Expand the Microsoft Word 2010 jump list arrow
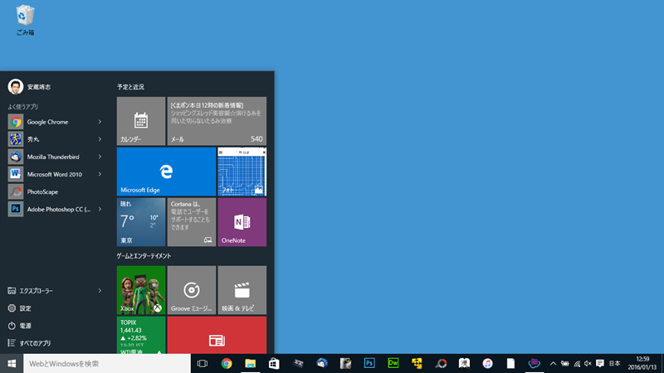664x373 pixels. [x=100, y=174]
